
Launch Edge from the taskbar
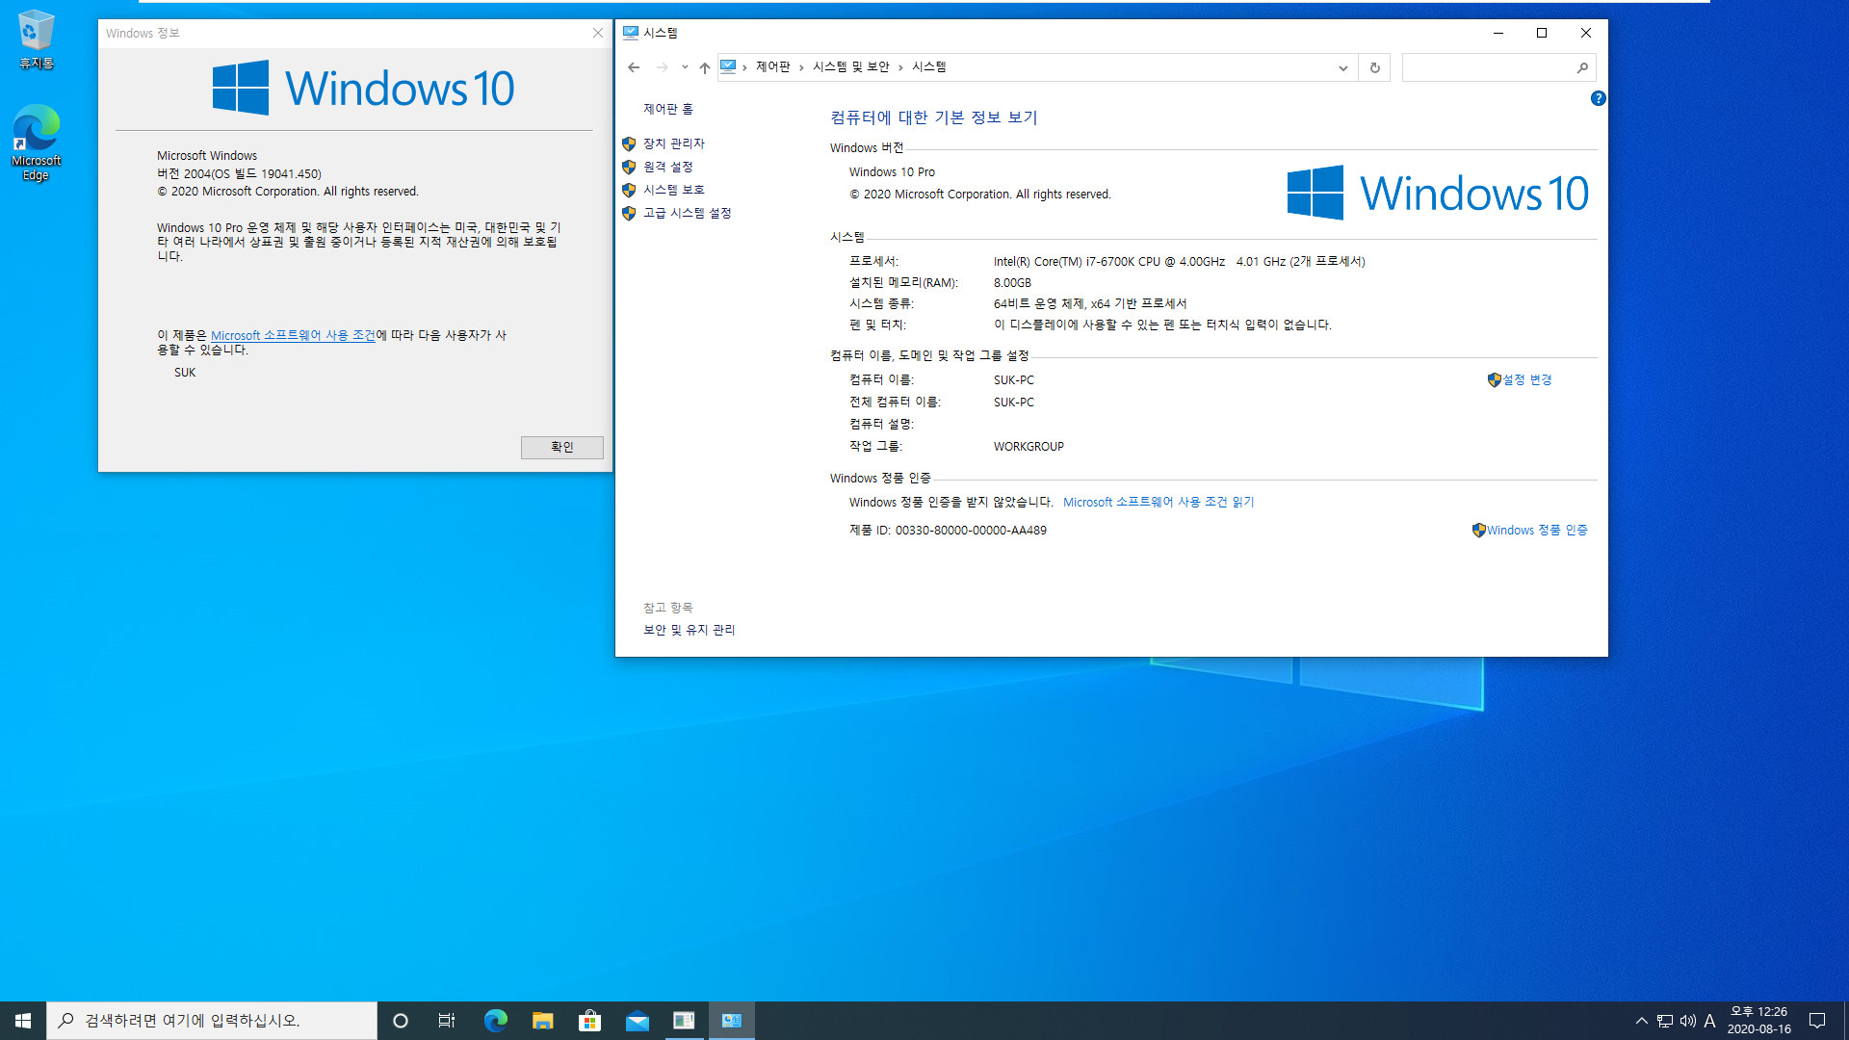[x=495, y=1021]
